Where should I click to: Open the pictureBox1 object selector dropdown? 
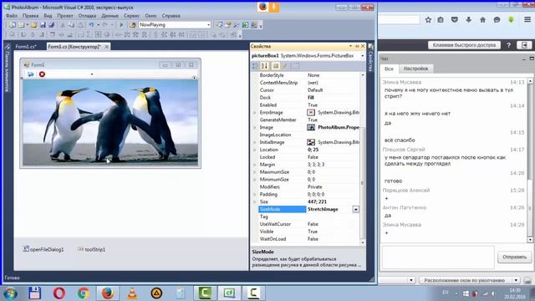(x=362, y=56)
